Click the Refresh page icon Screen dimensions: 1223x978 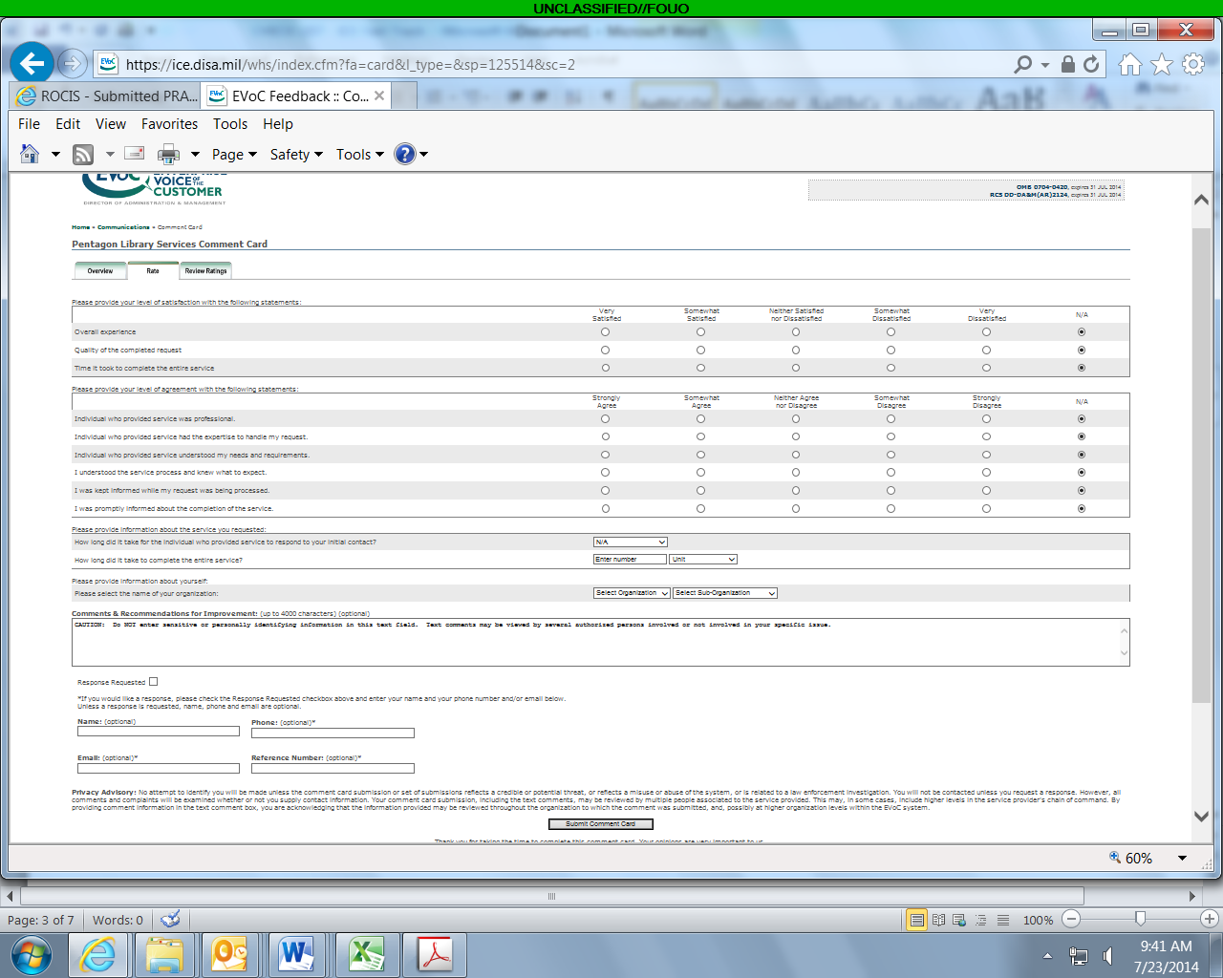coord(1091,64)
